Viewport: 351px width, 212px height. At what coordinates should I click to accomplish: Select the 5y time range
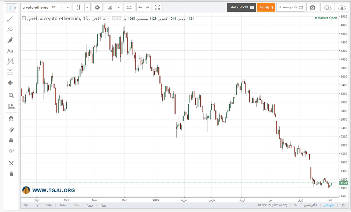point(26,205)
